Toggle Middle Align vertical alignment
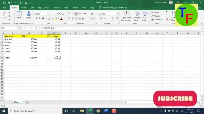The height and width of the screenshot is (114, 204). (x=73, y=14)
